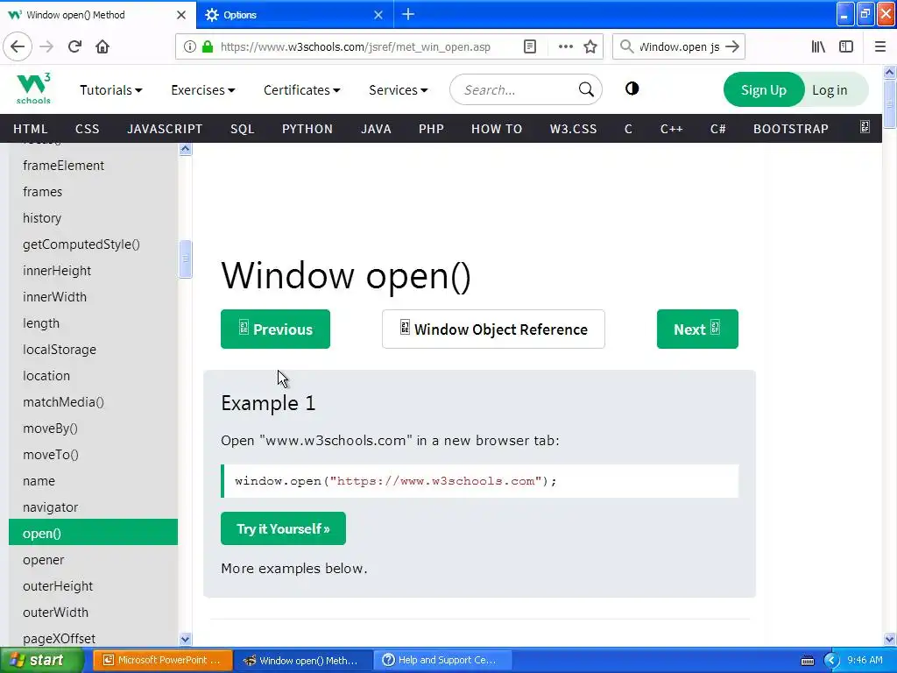Click Try it Yourself button
This screenshot has height=673, width=897.
click(x=283, y=528)
